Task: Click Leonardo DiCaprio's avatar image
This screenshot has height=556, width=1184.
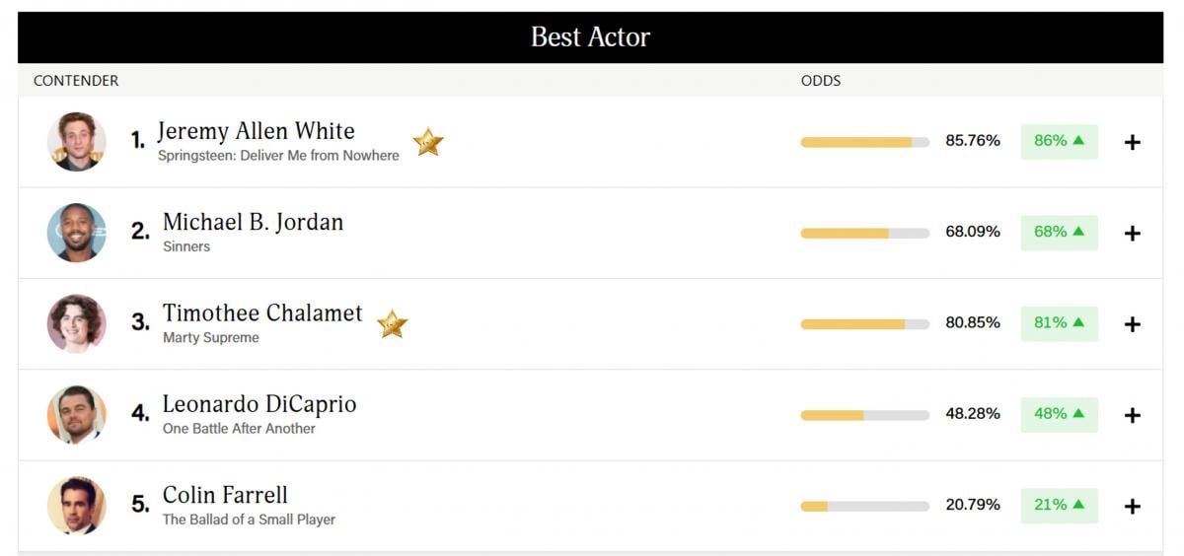Action: [77, 415]
